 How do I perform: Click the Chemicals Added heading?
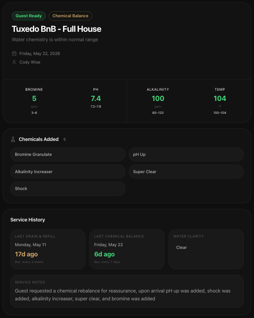(x=39, y=139)
